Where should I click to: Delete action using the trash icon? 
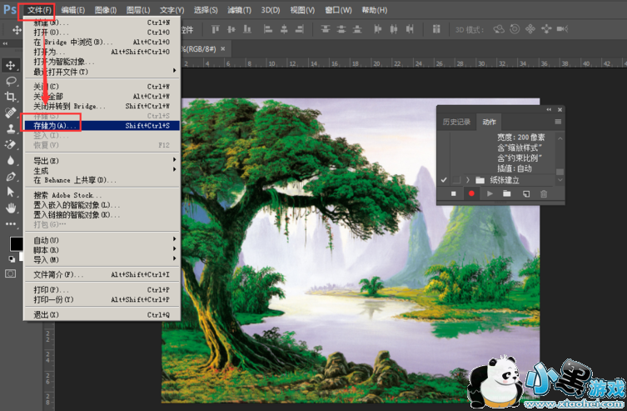pos(544,193)
